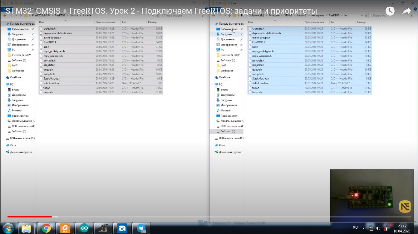This screenshot has width=418, height=234.
Task: Select event_groups.h in the inc window
Action: (310, 38)
